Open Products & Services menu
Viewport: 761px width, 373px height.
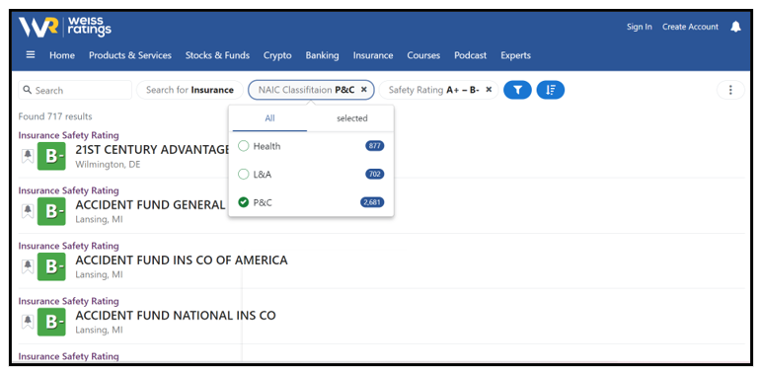tap(130, 55)
